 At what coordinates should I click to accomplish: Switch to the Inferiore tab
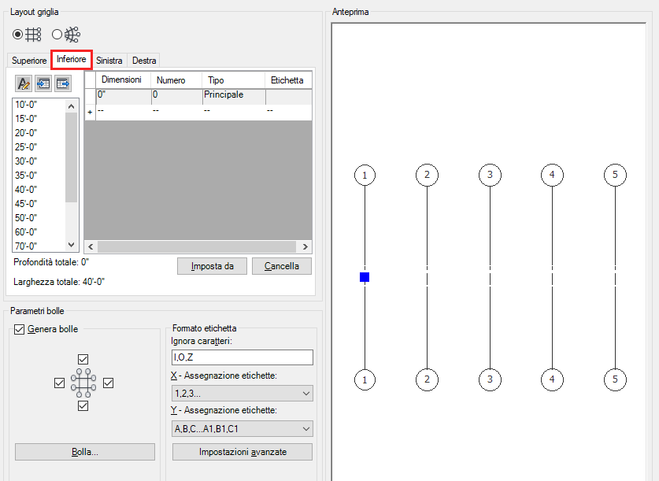pos(72,59)
